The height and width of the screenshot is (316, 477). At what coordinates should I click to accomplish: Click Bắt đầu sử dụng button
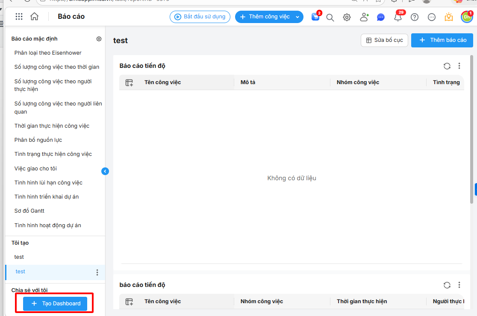point(200,17)
